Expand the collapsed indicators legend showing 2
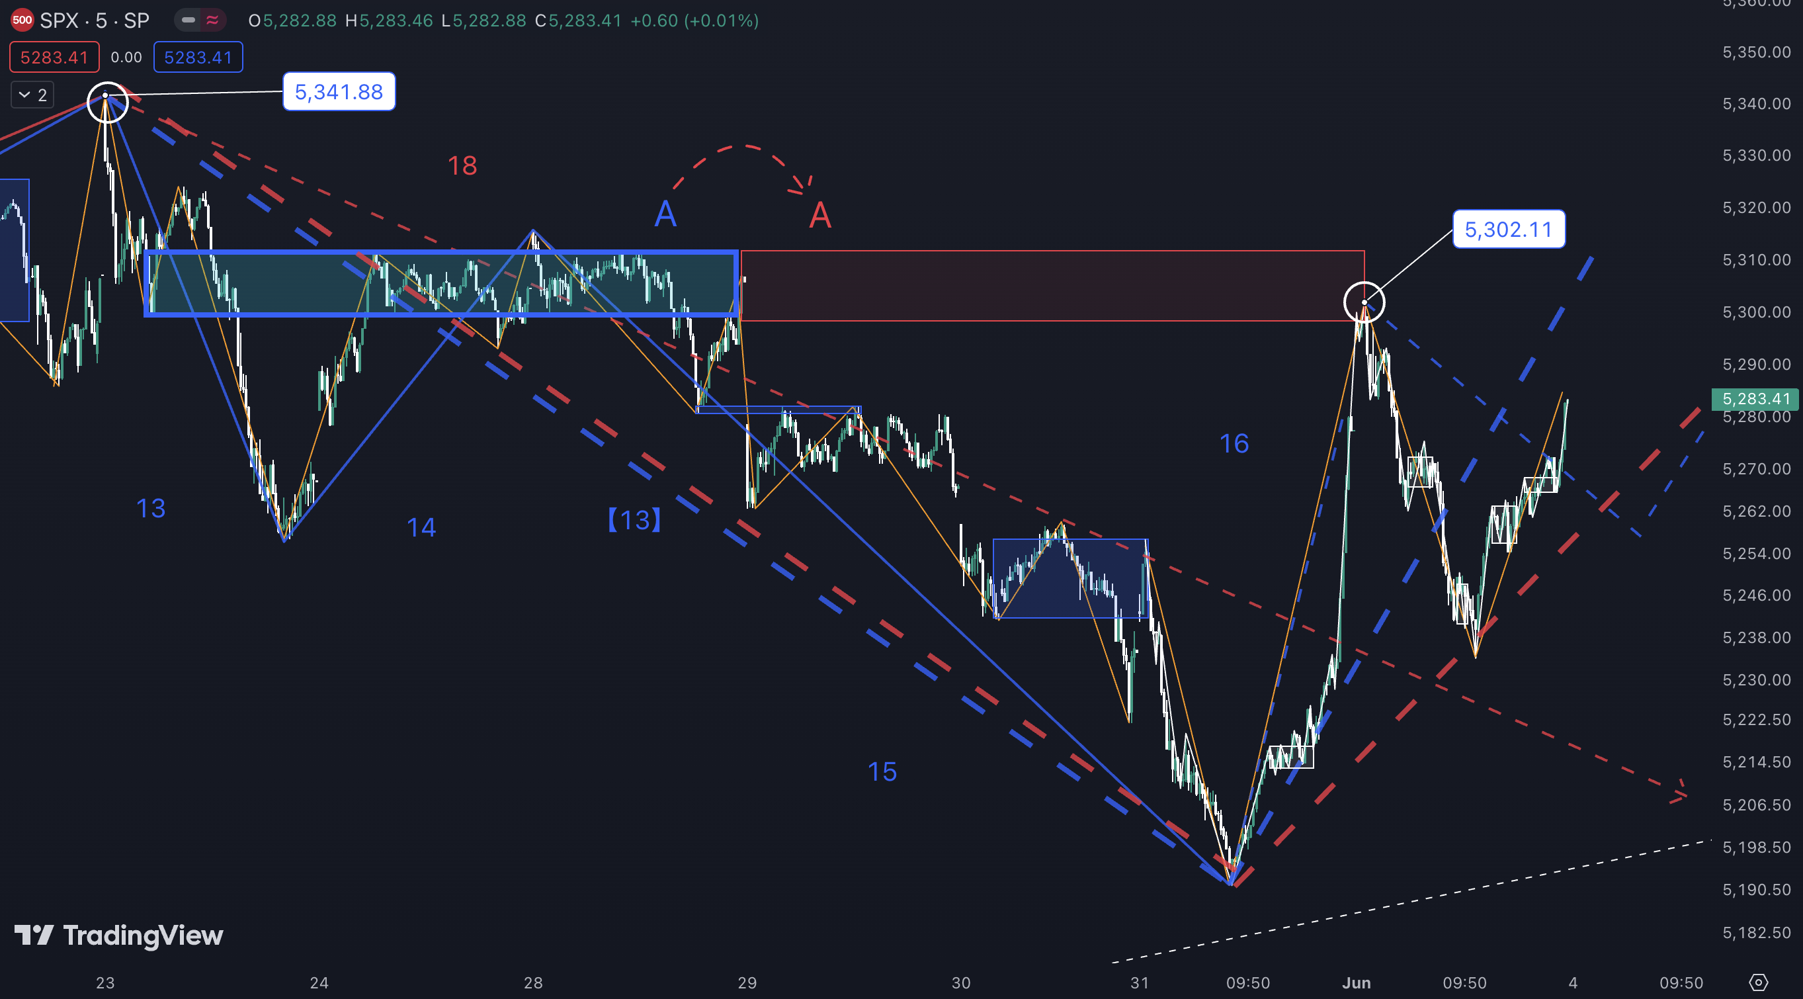 [x=32, y=95]
